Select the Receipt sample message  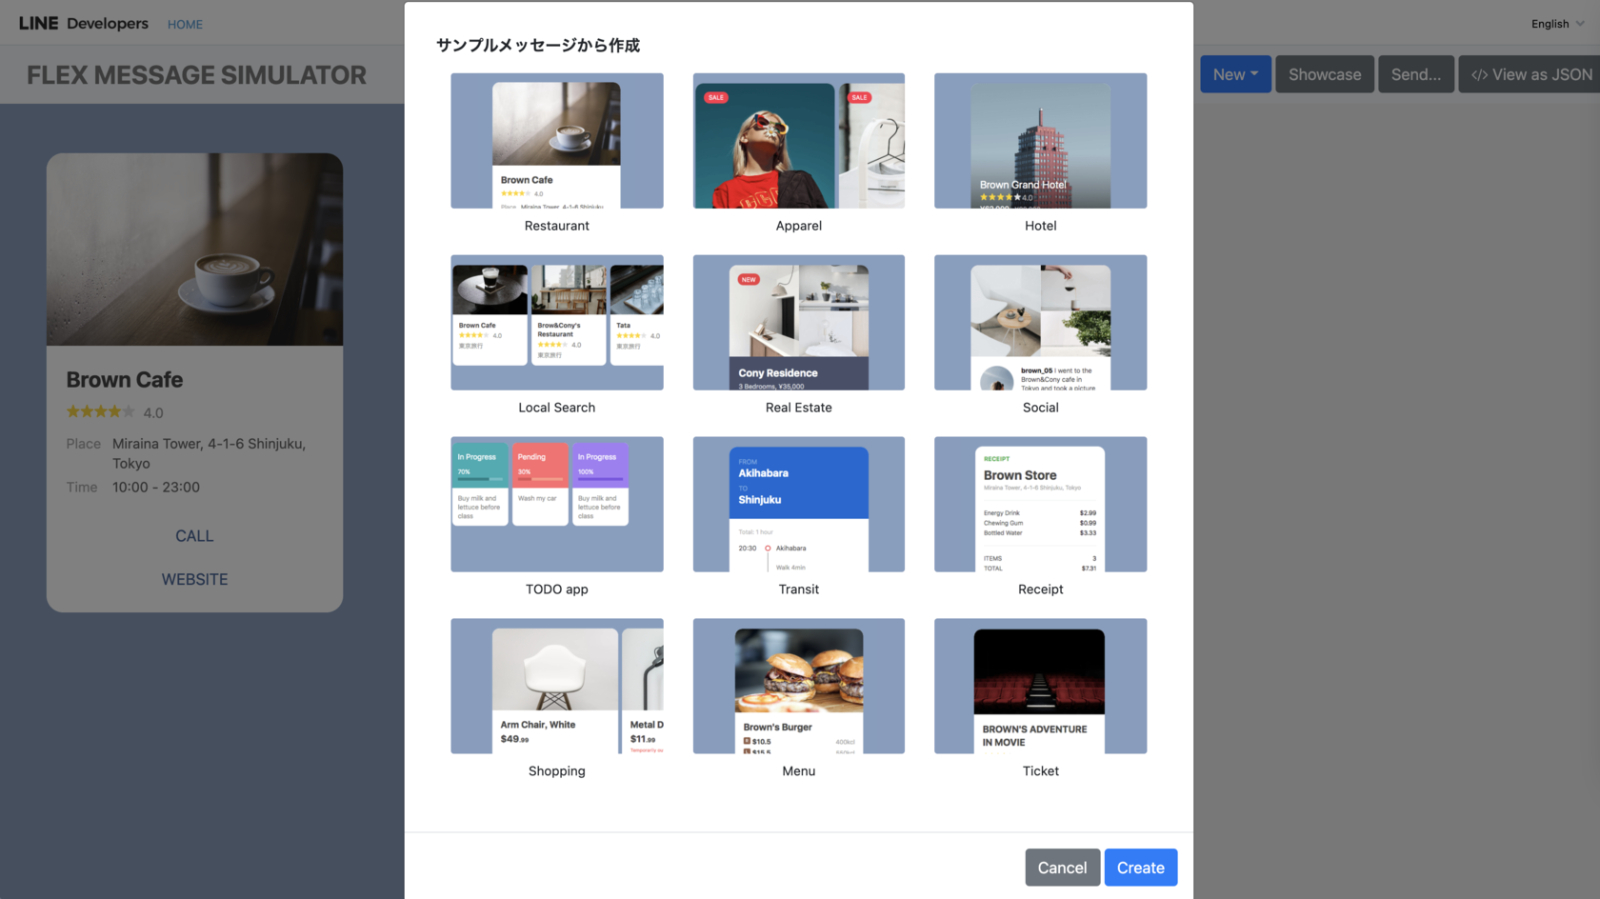click(x=1040, y=504)
